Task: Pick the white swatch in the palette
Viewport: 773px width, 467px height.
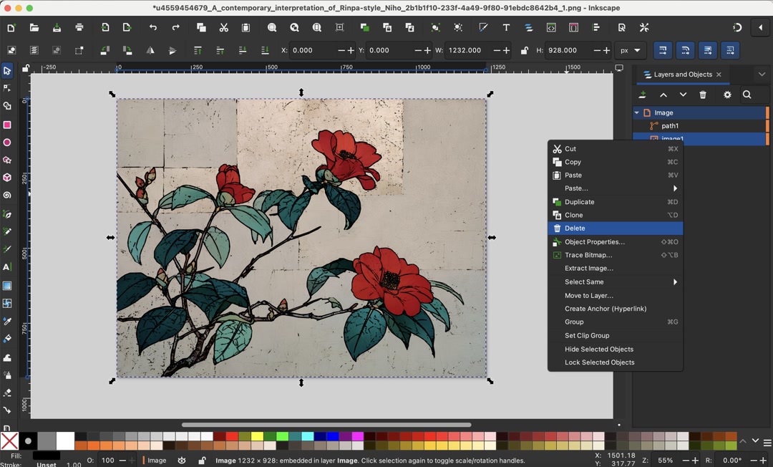Action: click(65, 440)
